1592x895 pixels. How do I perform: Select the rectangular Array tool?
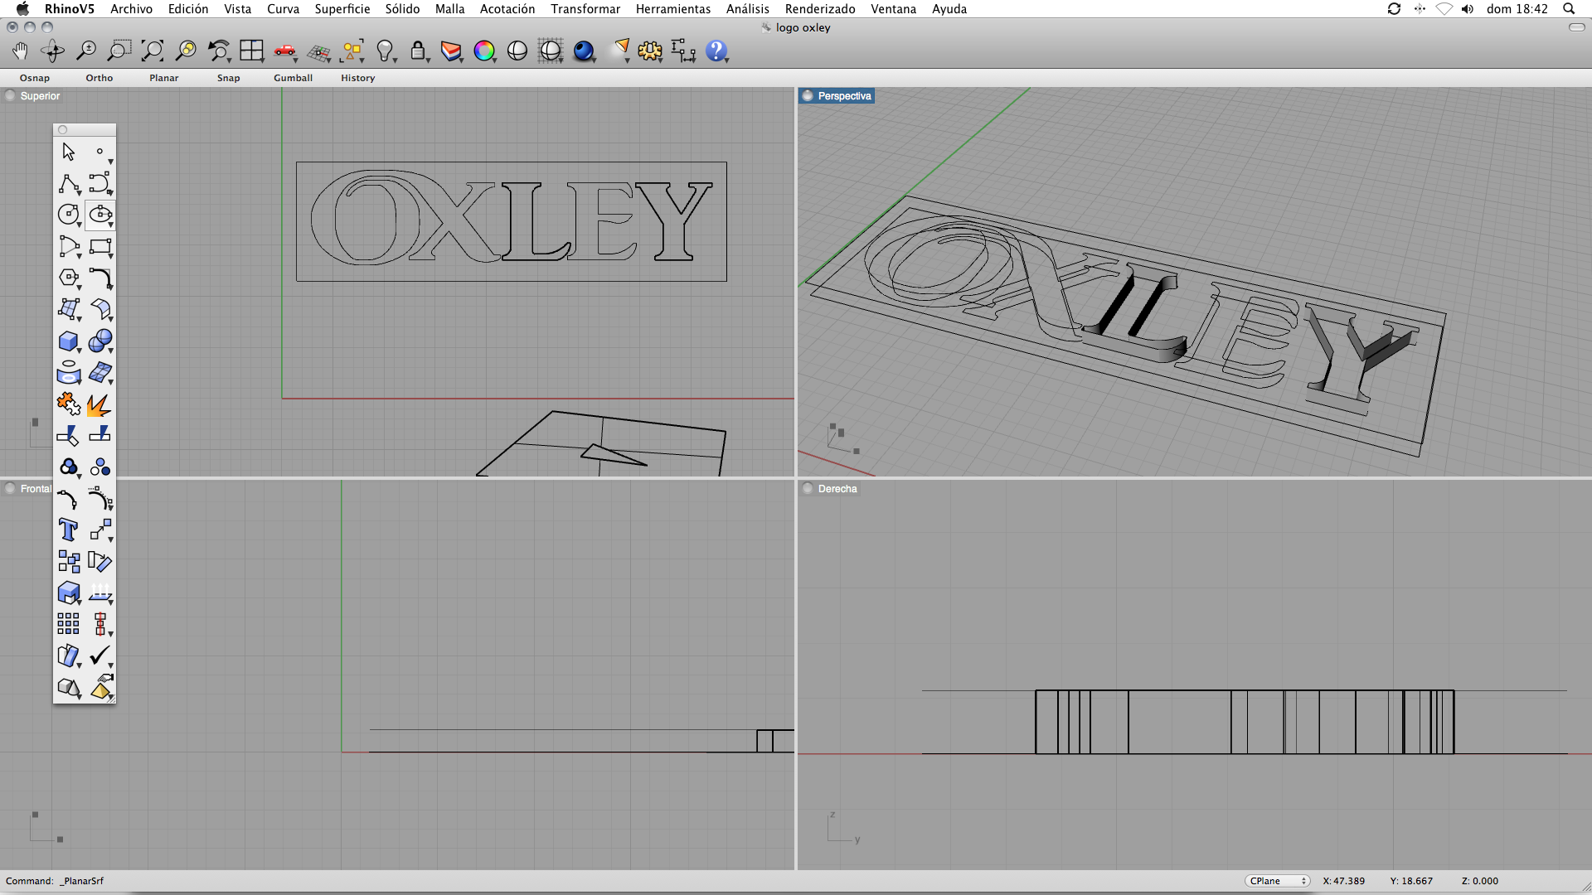click(x=69, y=624)
